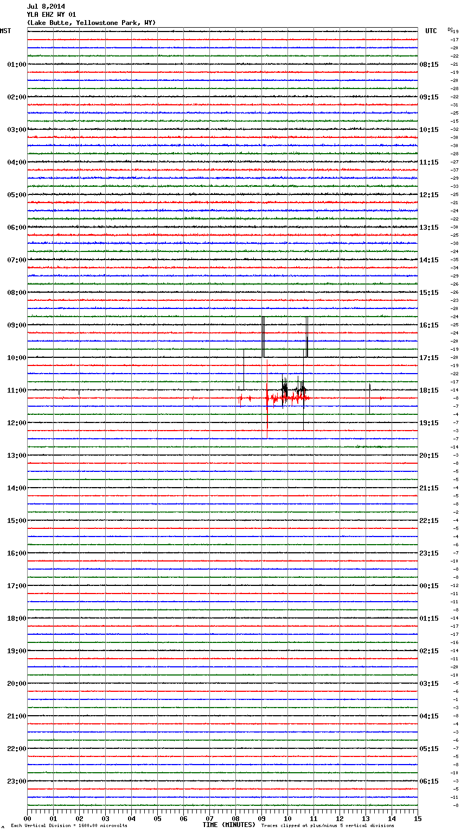The height and width of the screenshot is (833, 461).
Task: Select the '05:00' MST hour label
Action: (x=17, y=195)
